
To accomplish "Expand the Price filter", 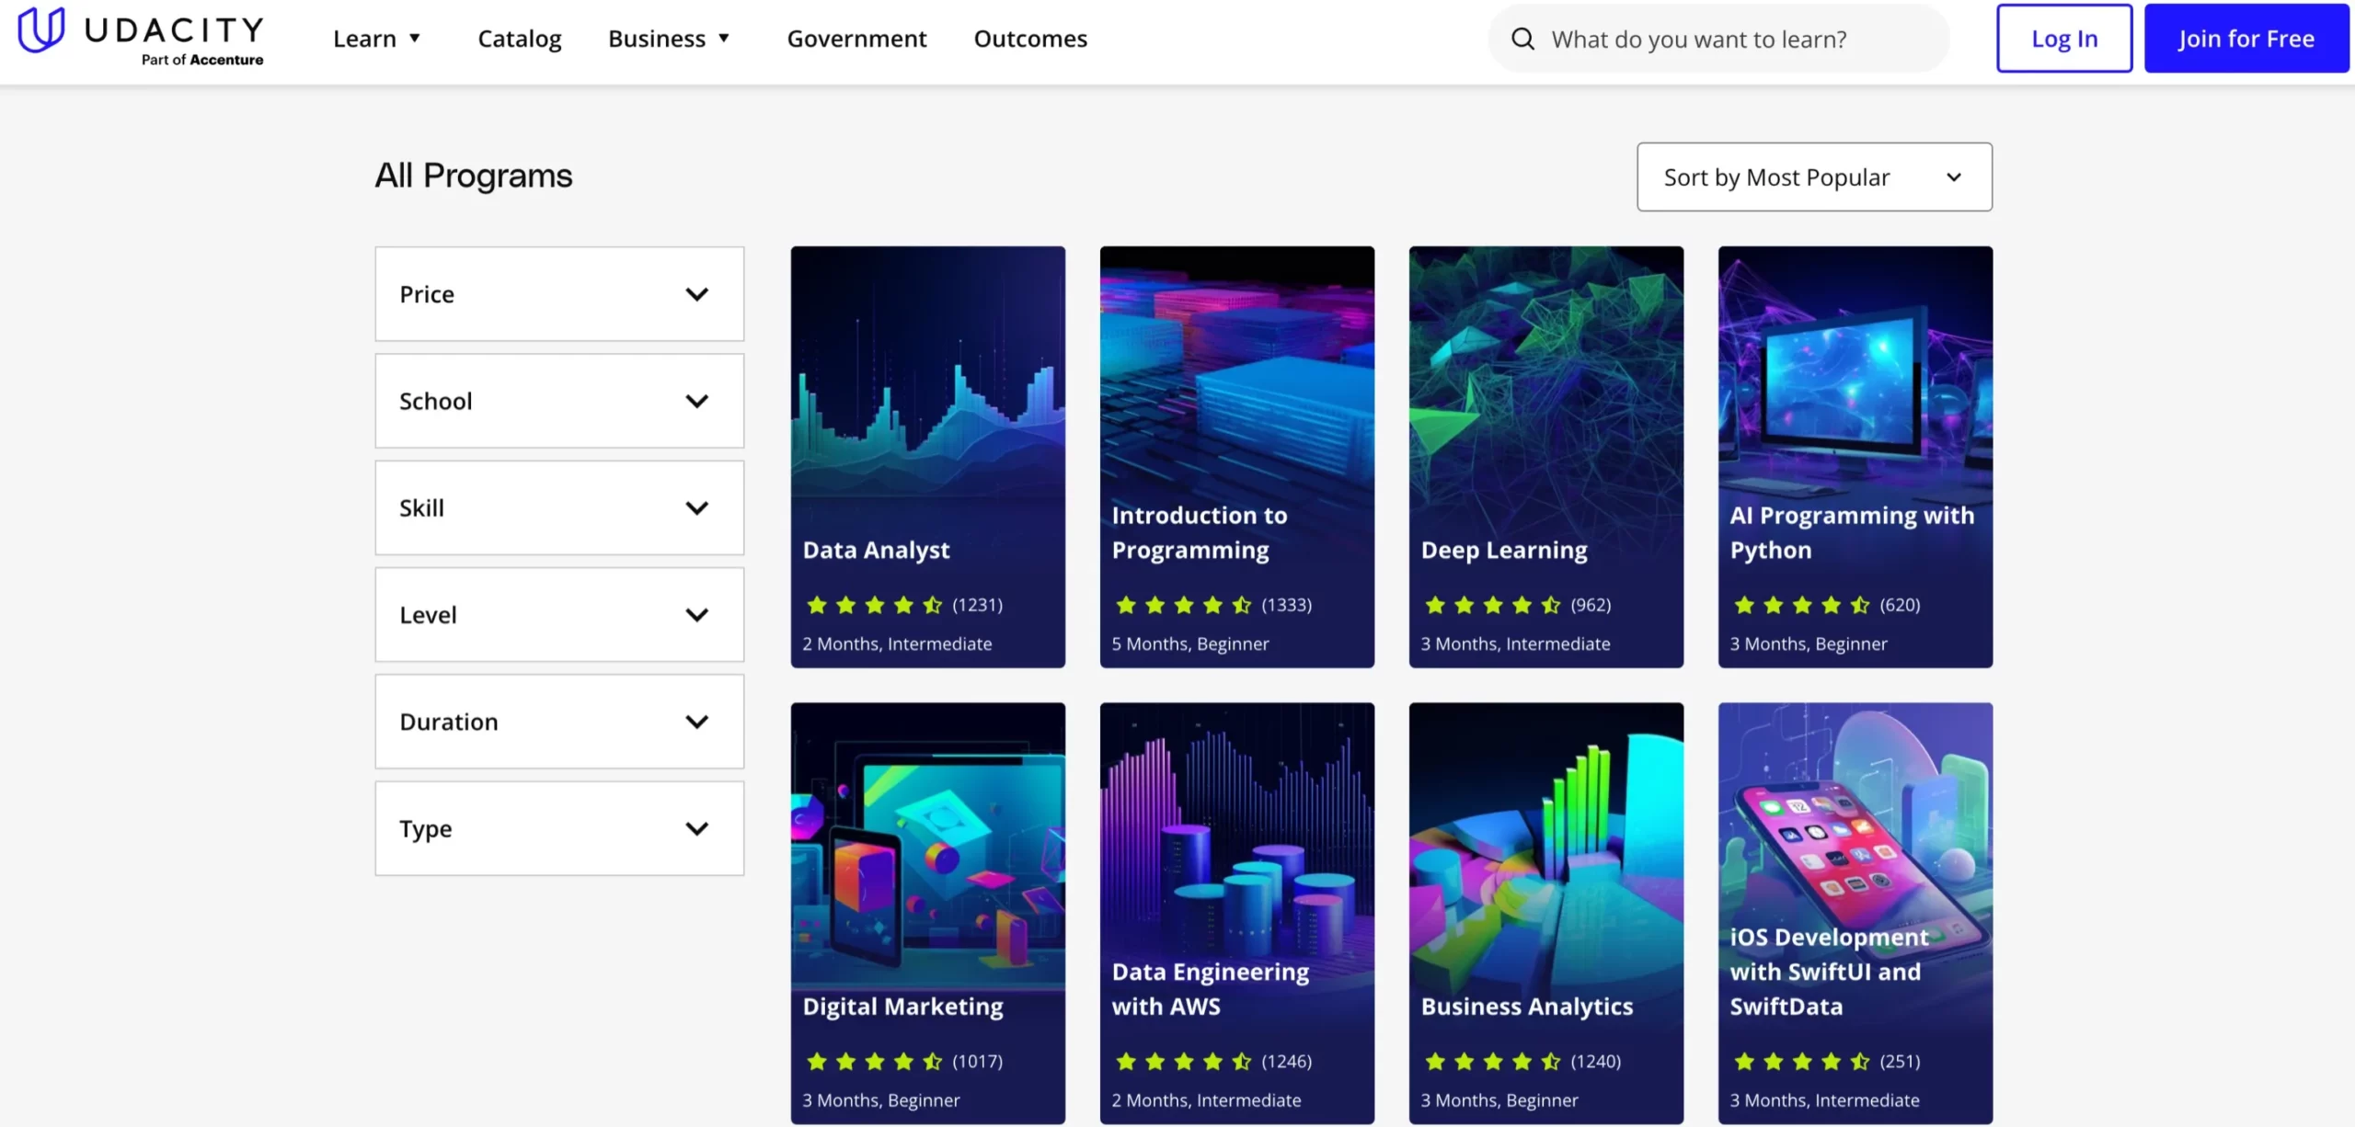I will (x=559, y=294).
